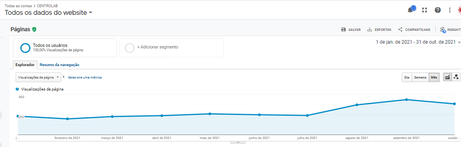Screen dimensions: 461x147
Task: Collapse the chart using the bottom arrow handle
Action: coord(239,142)
